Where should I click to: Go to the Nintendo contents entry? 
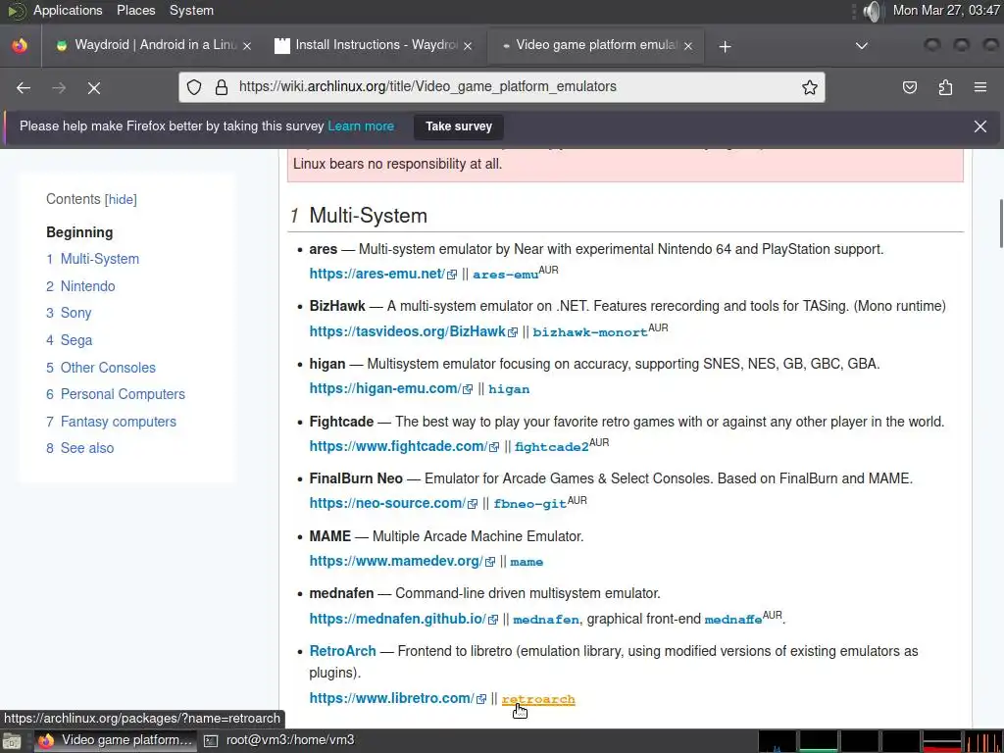80,286
